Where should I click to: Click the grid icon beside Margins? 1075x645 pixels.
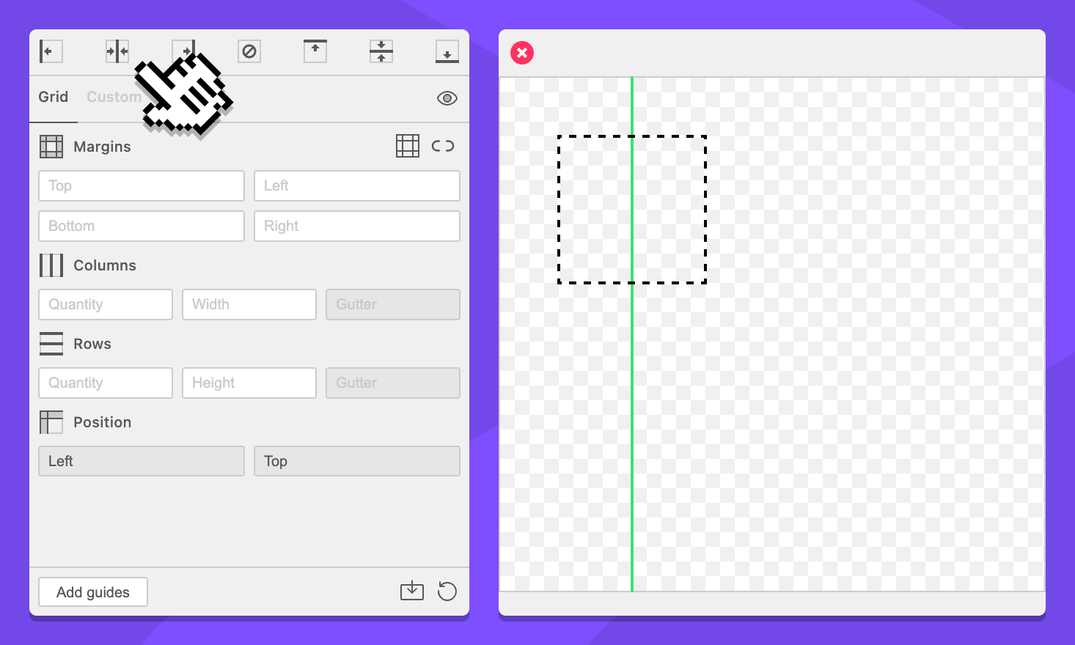[408, 146]
